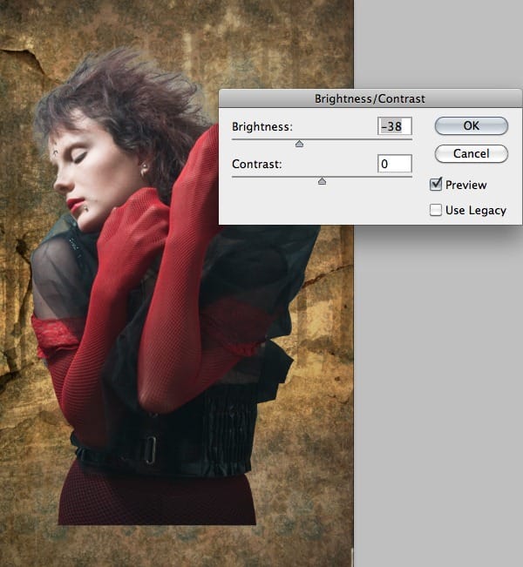Uncheck the Preview checkbox
This screenshot has width=523, height=567.
click(x=436, y=185)
